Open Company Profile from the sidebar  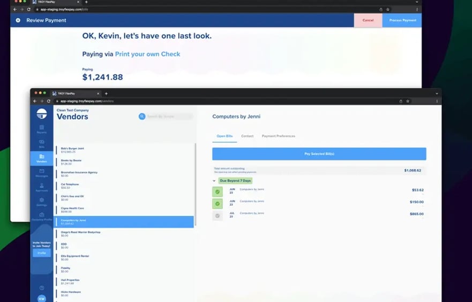click(x=42, y=216)
